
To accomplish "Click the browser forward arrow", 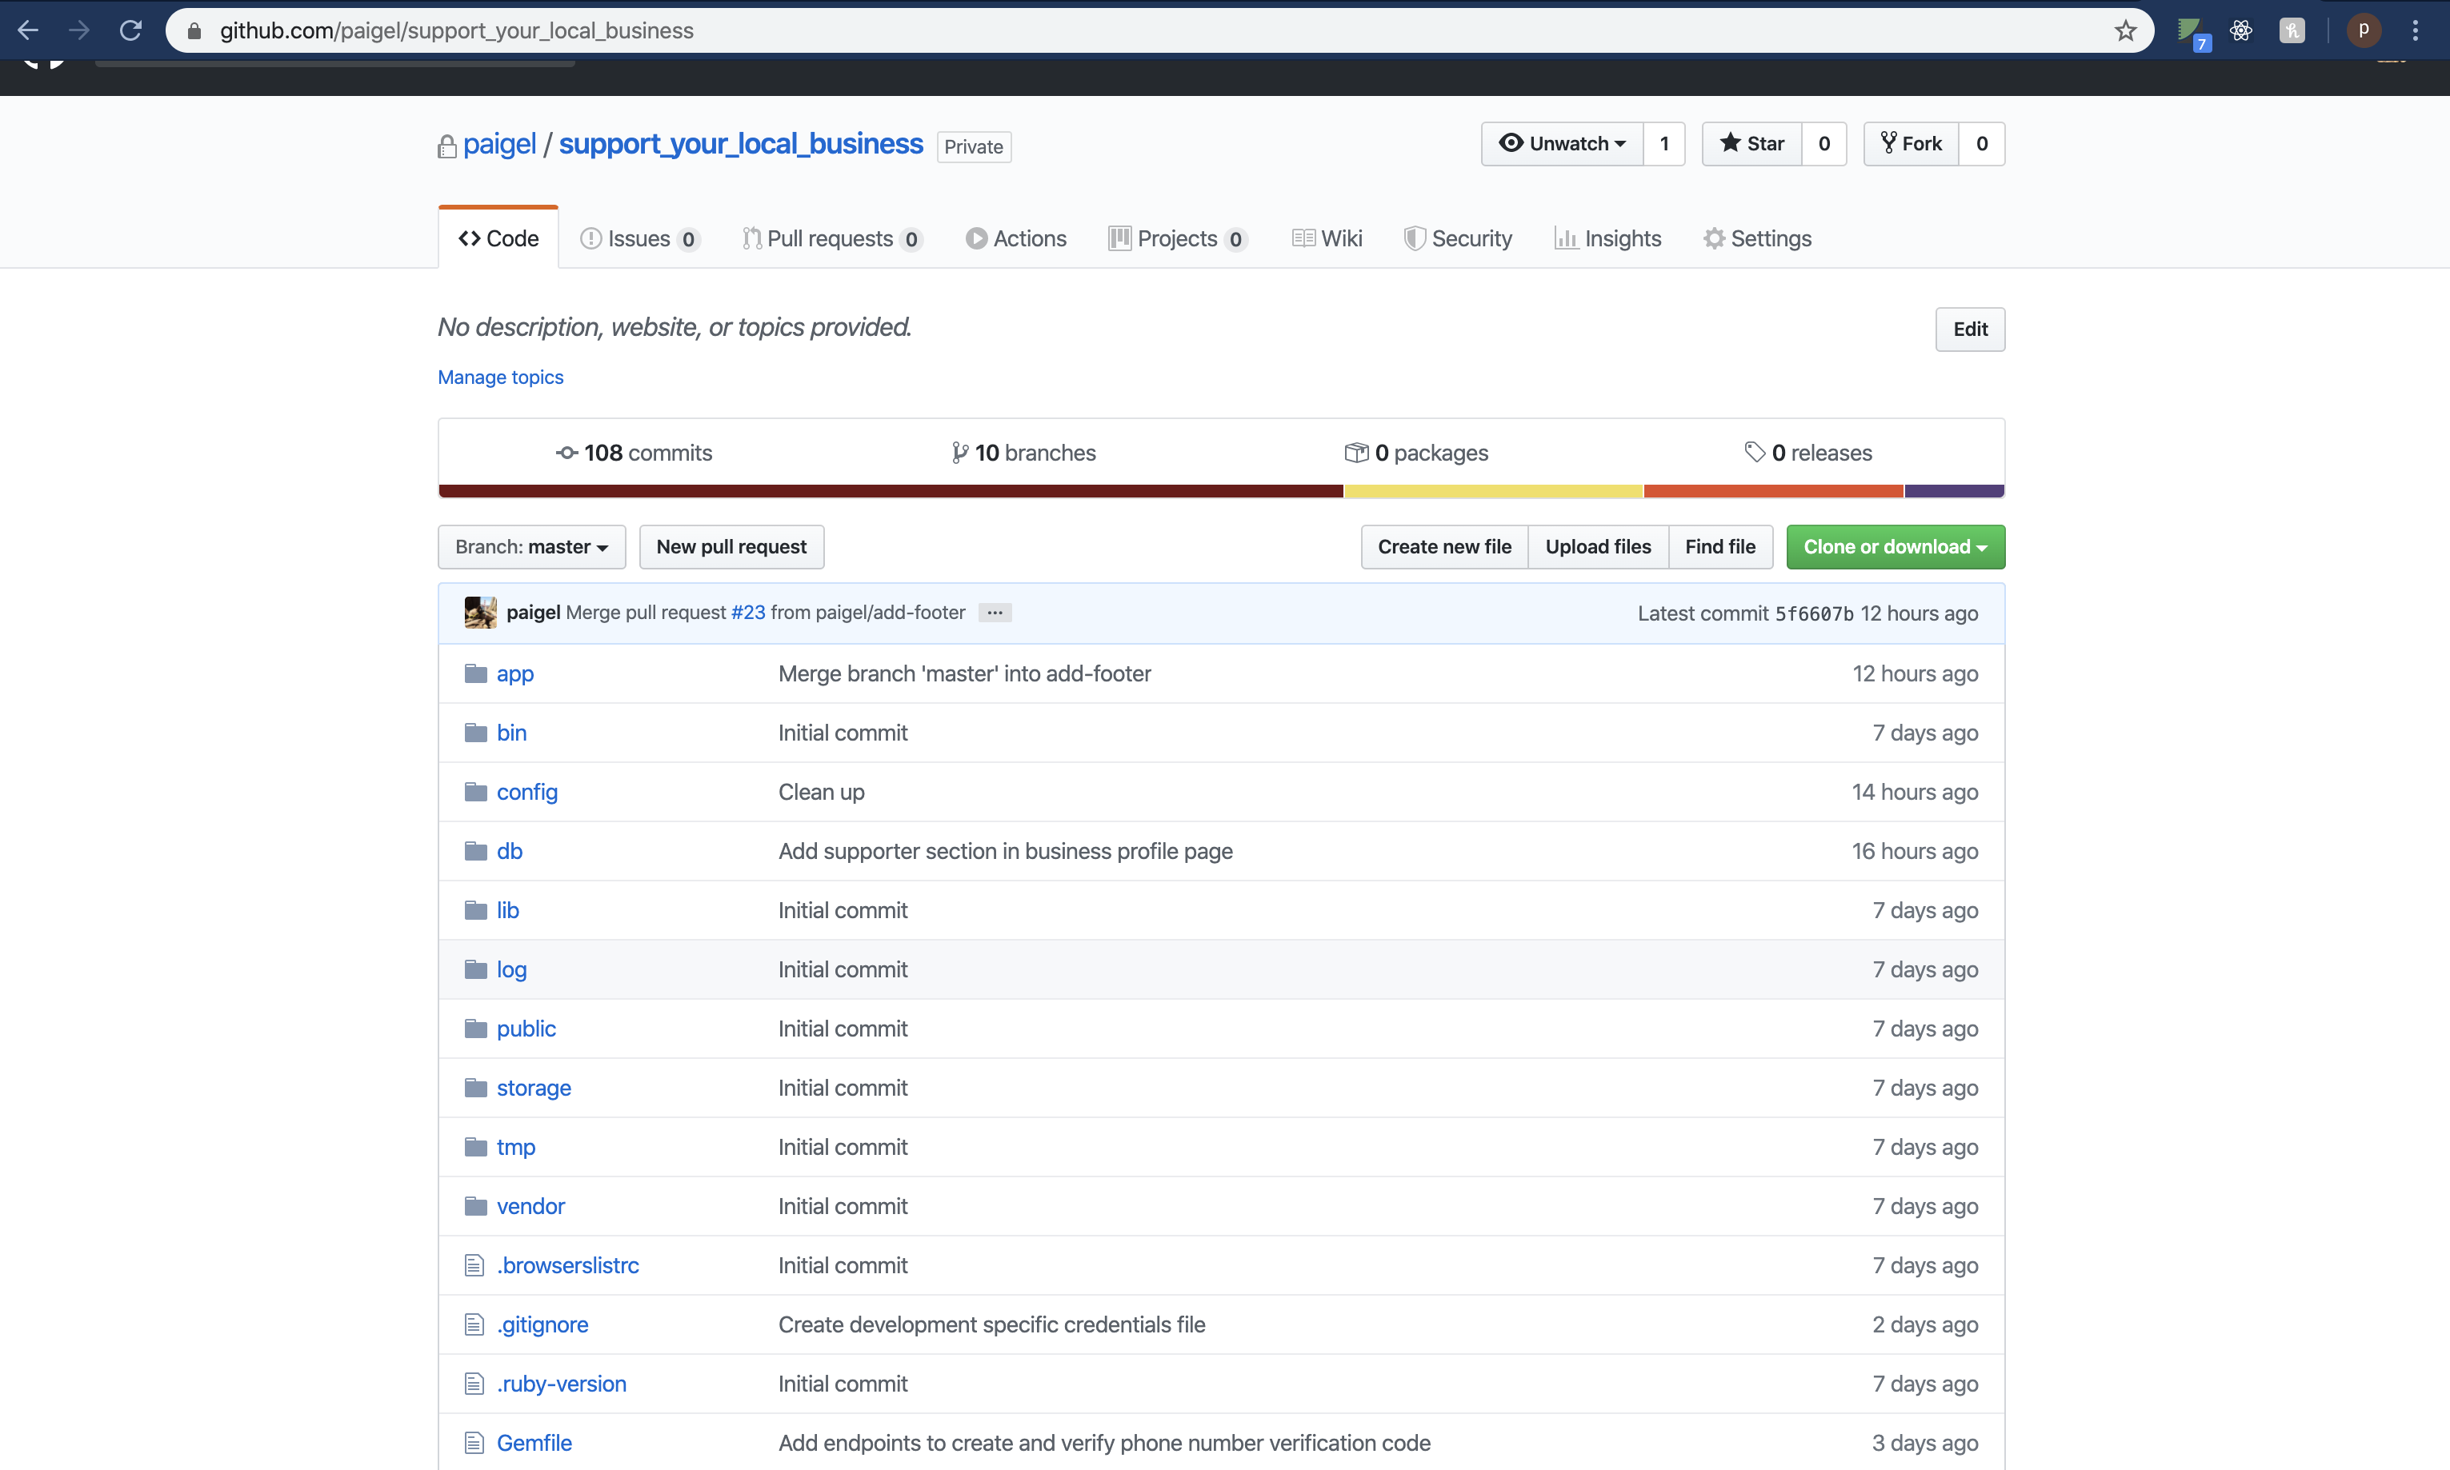I will (79, 30).
